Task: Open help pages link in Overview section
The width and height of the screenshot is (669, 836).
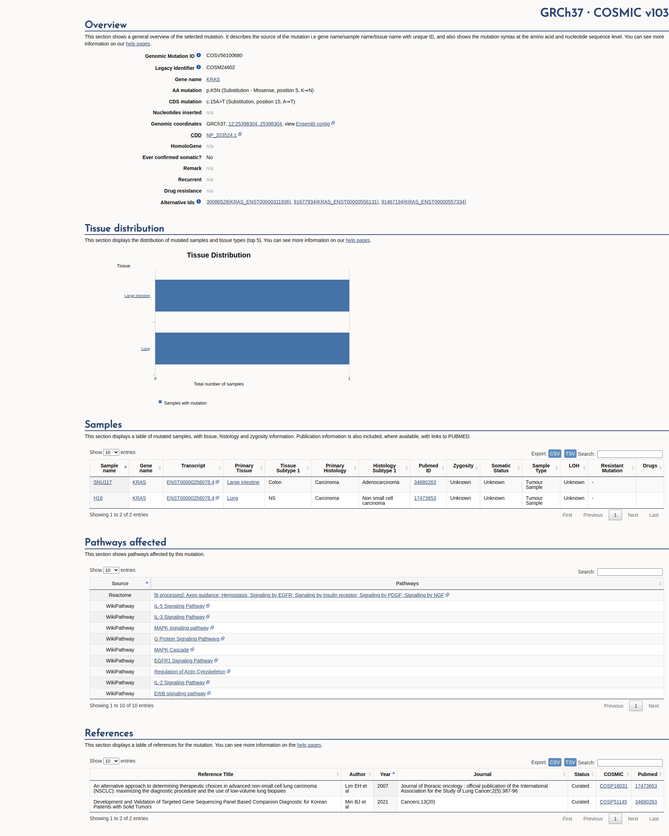Action: tap(138, 44)
